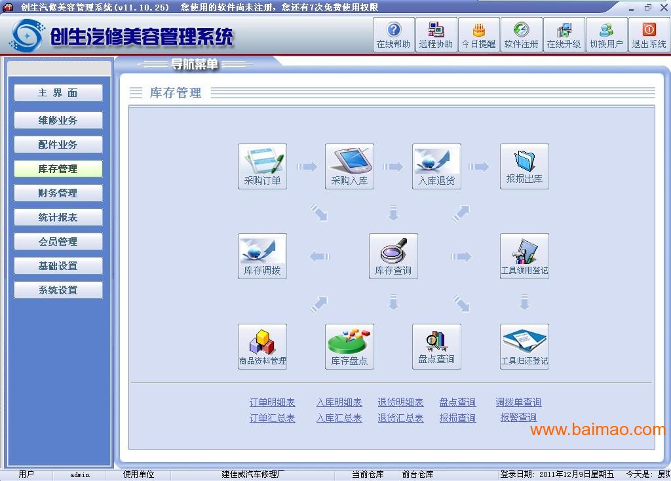Image resolution: width=671 pixels, height=481 pixels.
Task: Open the 订单明细表 report link
Action: 271,402
